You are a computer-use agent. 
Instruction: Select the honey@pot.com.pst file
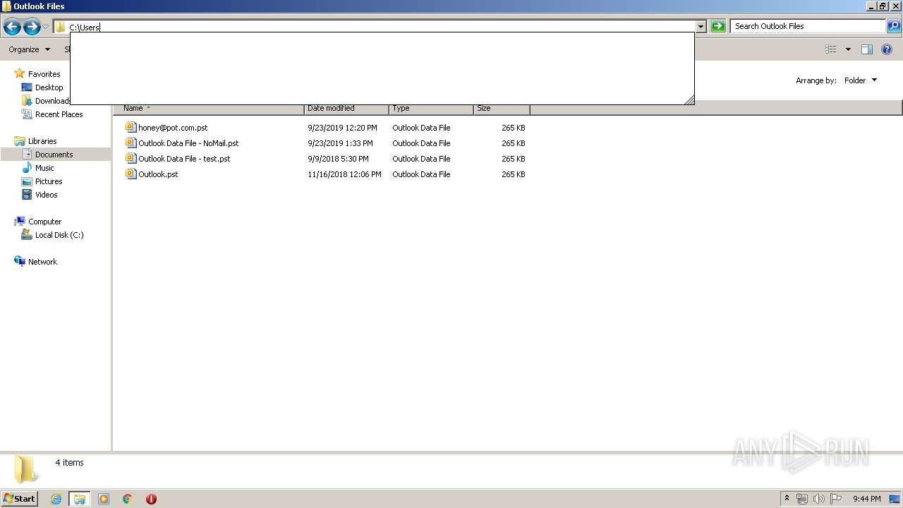click(x=173, y=128)
